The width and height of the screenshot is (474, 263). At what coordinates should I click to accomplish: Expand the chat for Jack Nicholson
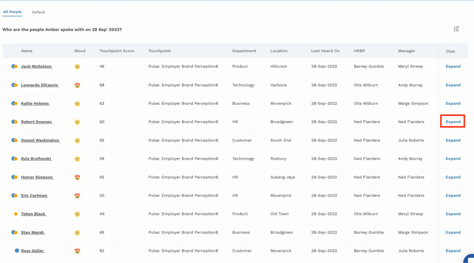click(x=453, y=66)
